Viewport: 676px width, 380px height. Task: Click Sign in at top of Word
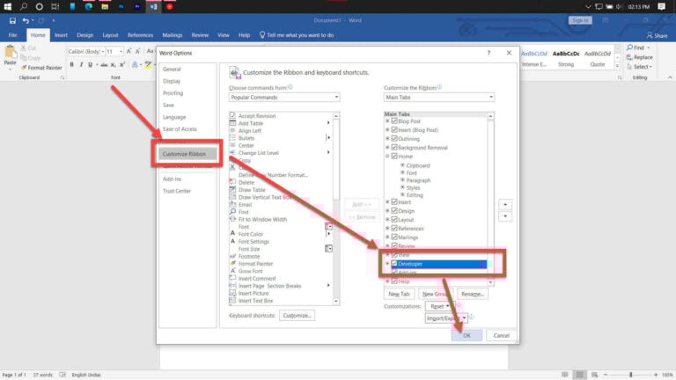point(580,20)
